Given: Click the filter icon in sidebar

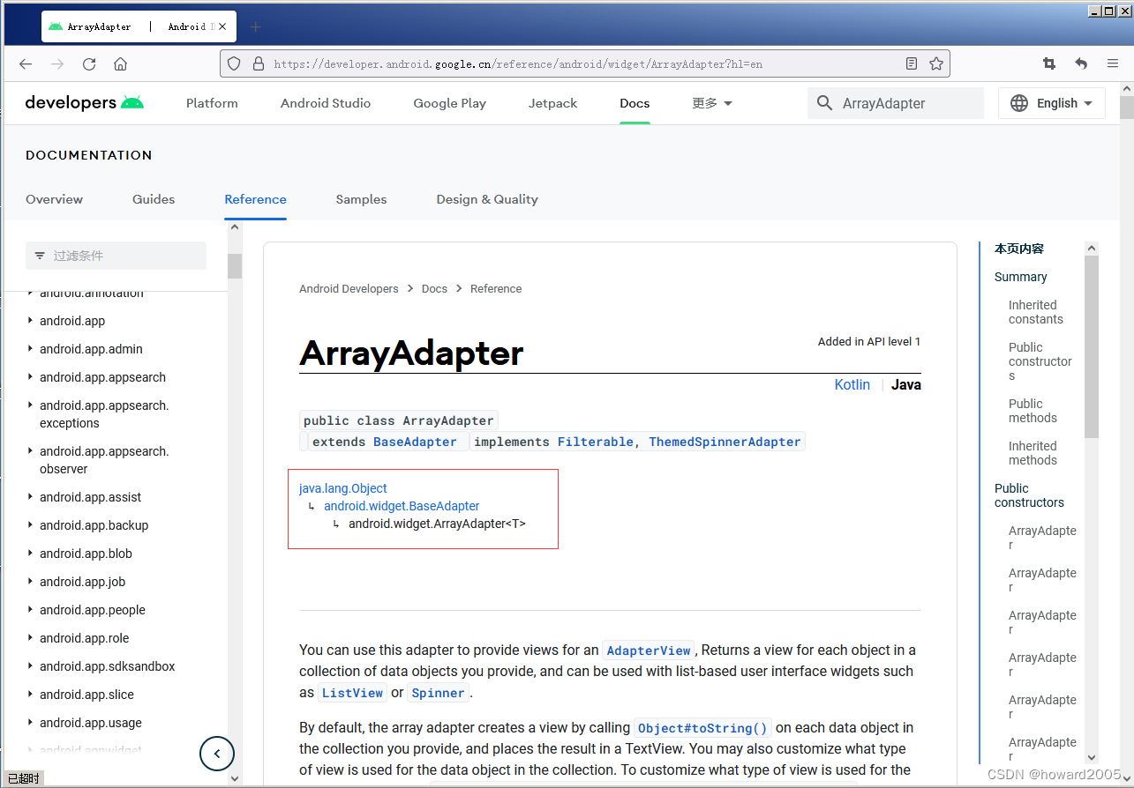Looking at the screenshot, I should [40, 256].
